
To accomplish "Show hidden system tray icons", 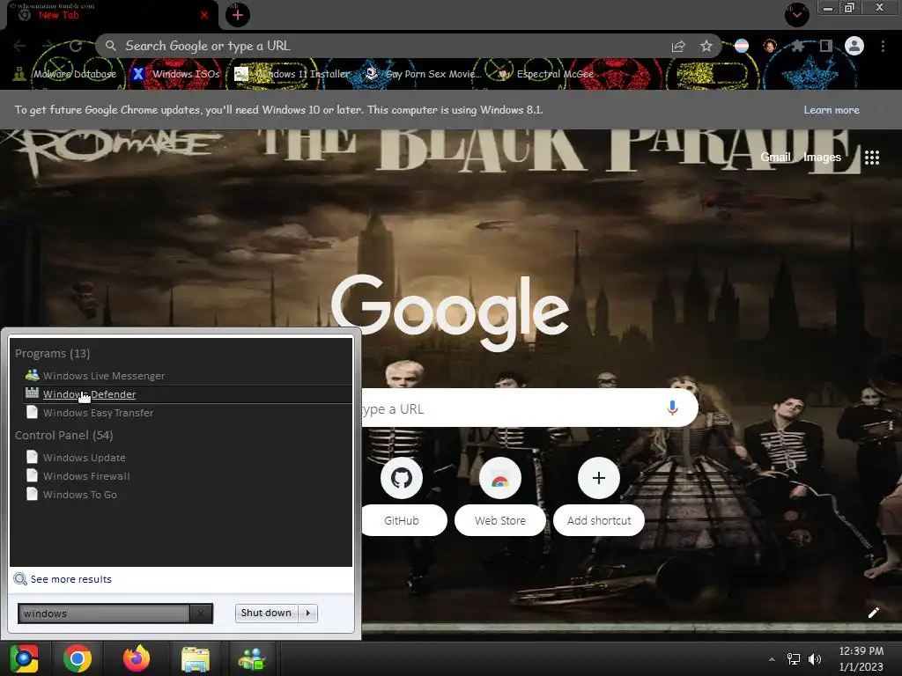I will (x=772, y=659).
